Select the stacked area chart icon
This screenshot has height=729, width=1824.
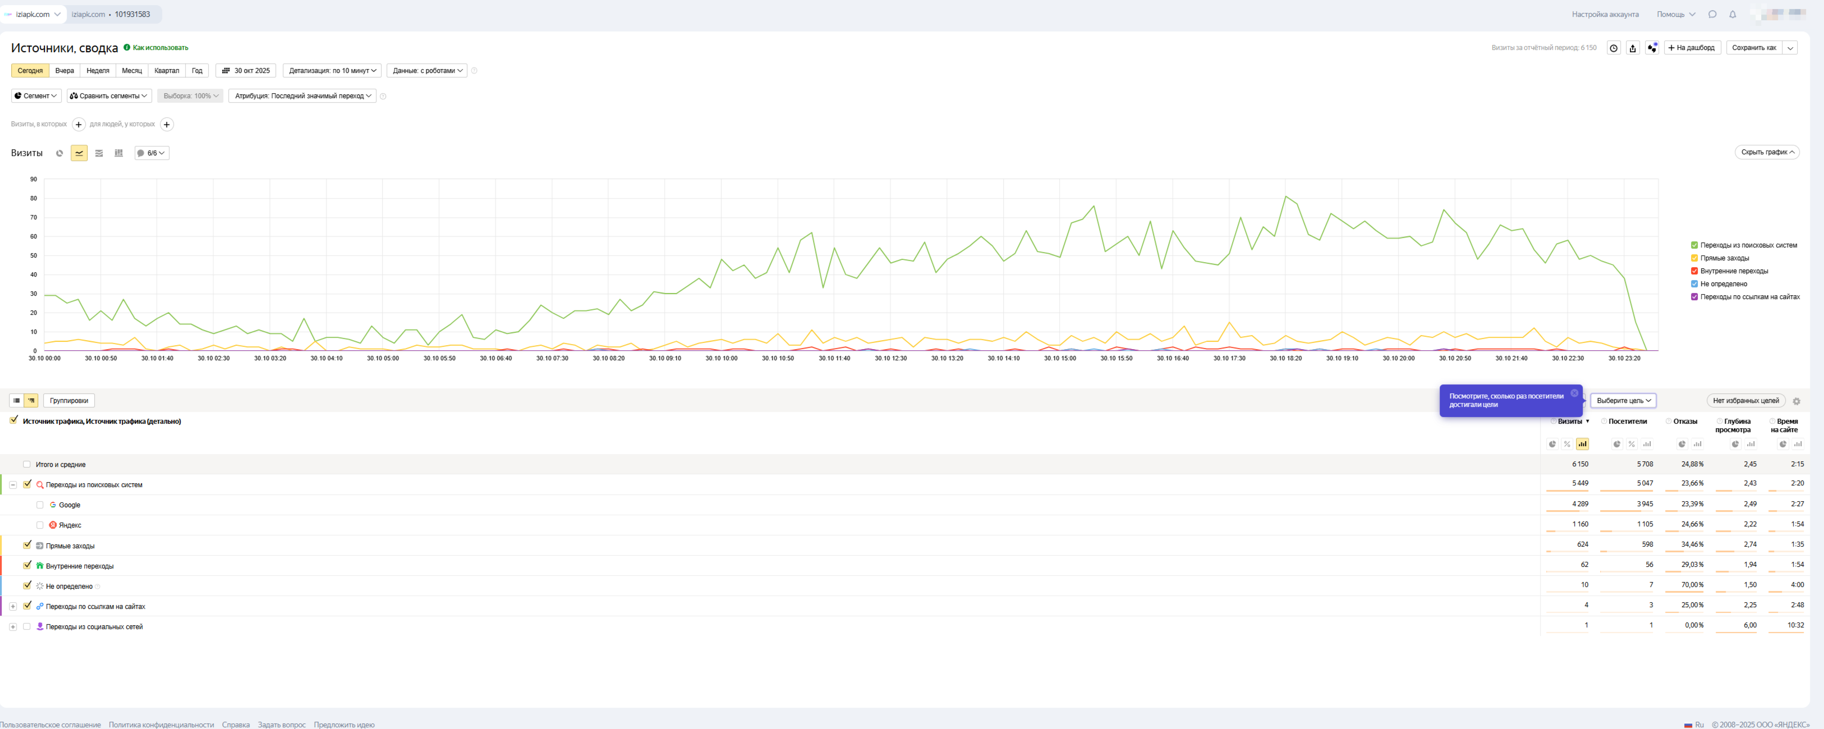click(99, 153)
